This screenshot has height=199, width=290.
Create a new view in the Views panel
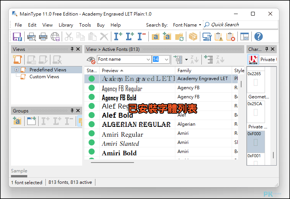point(17,60)
